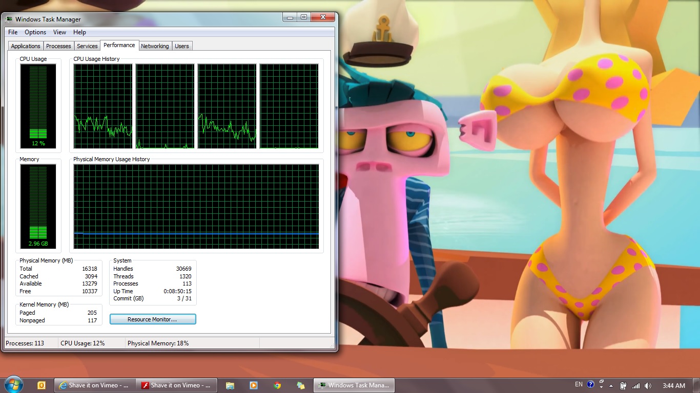Click the Memory 2.96 GB gauge
The width and height of the screenshot is (700, 393).
(x=38, y=206)
